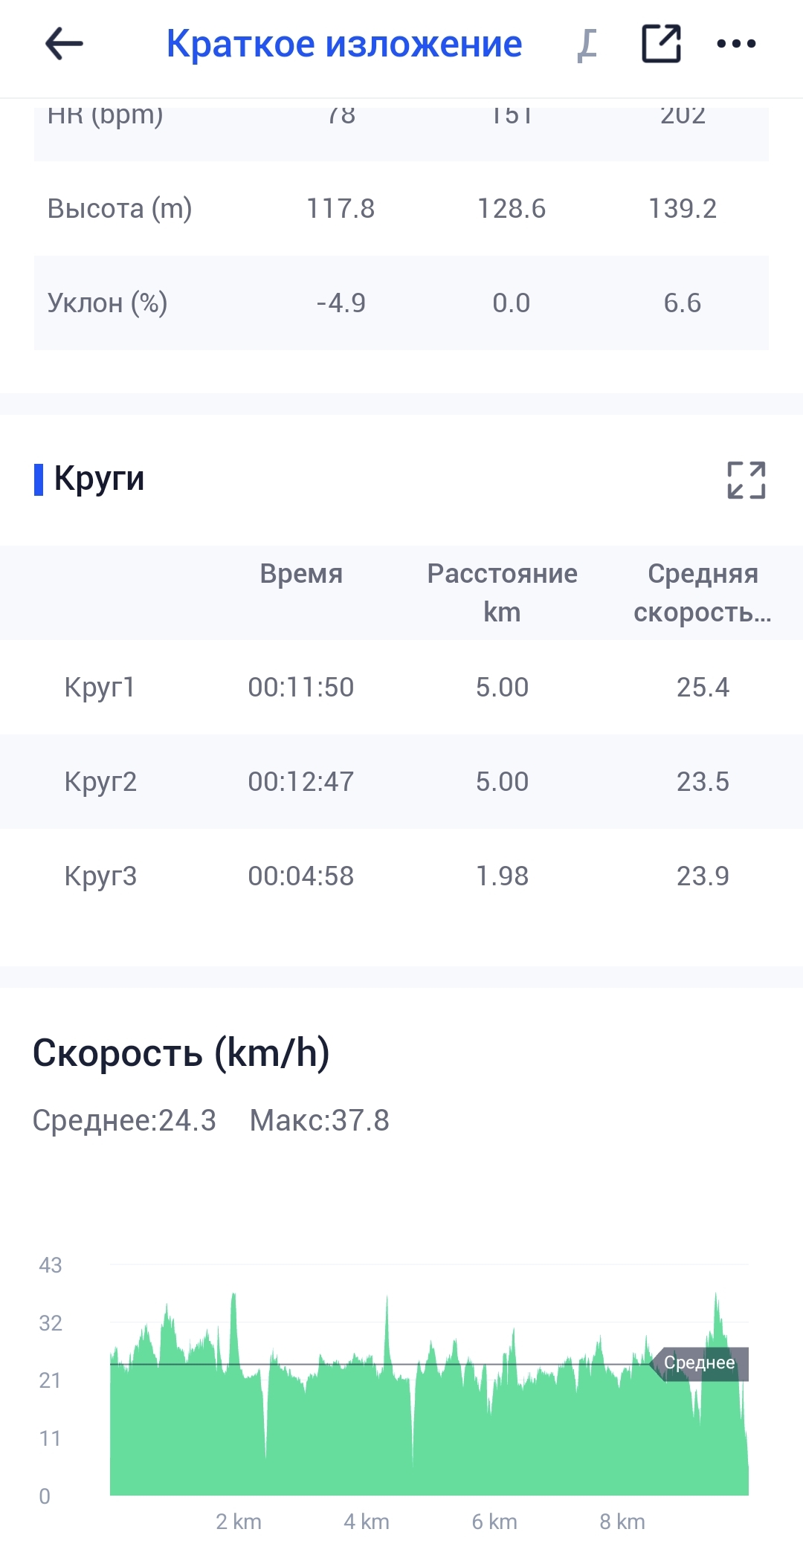Select the Круг2 lap row label

point(100,782)
